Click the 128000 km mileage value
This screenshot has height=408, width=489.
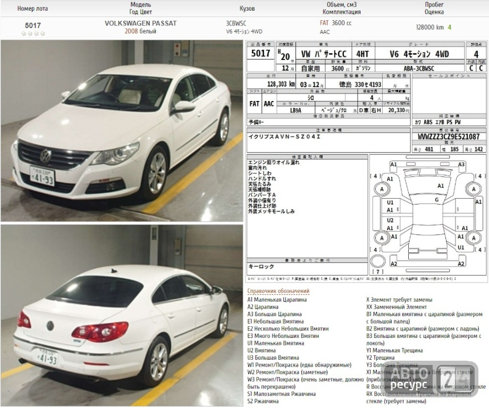[430, 27]
